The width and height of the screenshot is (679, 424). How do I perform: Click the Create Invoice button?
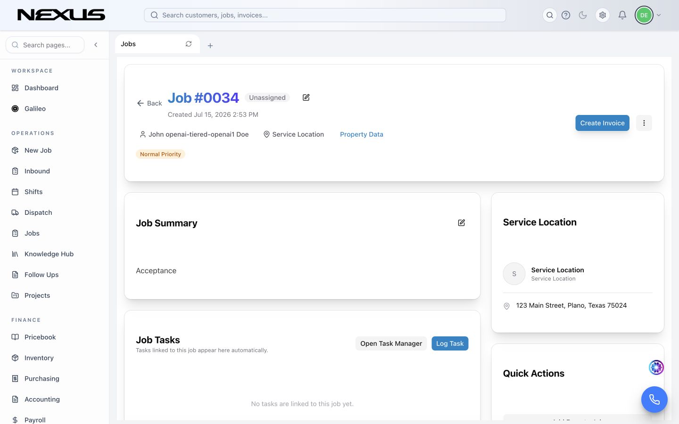[602, 123]
